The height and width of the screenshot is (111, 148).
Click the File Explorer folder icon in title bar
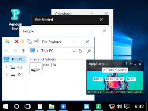[7, 42]
